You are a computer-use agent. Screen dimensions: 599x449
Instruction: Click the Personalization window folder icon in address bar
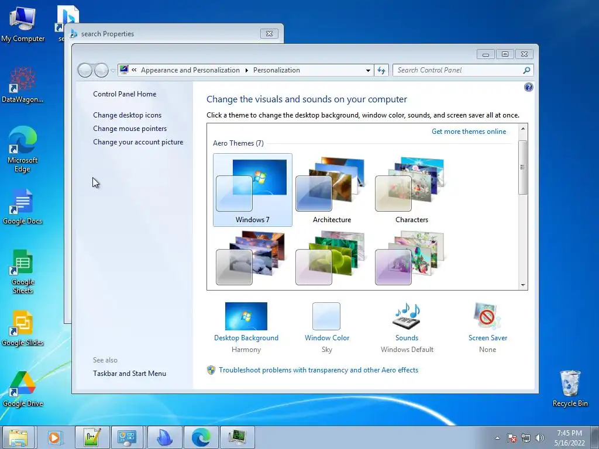click(124, 70)
